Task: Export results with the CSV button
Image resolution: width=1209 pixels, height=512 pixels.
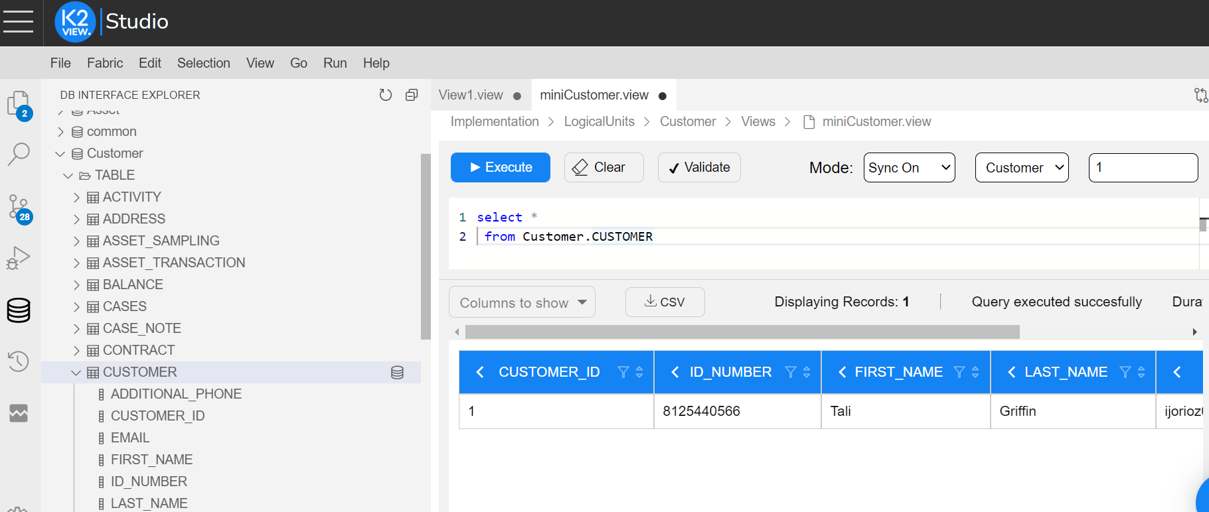Action: [665, 302]
